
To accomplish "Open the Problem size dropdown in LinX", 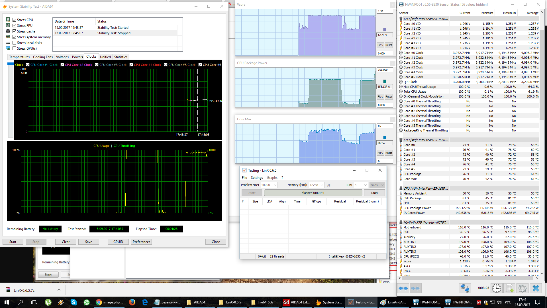I will (x=275, y=185).
